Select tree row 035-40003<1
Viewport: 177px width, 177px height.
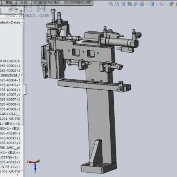10,70
